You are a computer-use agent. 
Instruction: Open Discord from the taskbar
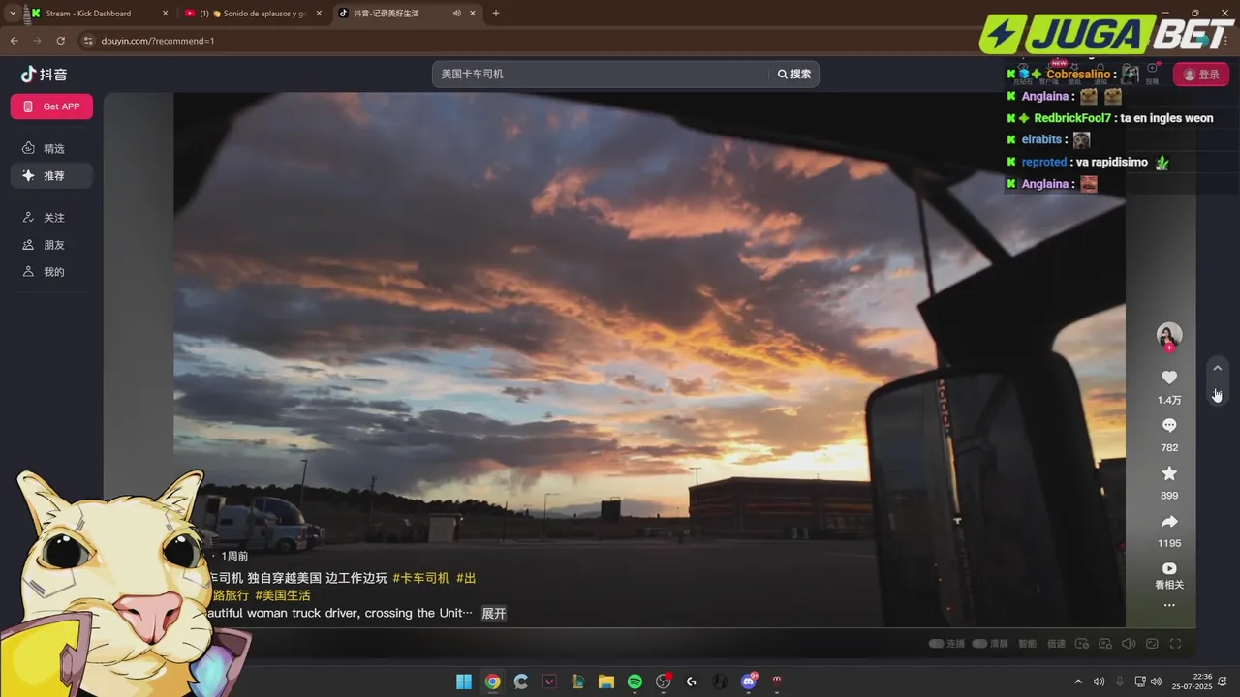[x=748, y=682]
